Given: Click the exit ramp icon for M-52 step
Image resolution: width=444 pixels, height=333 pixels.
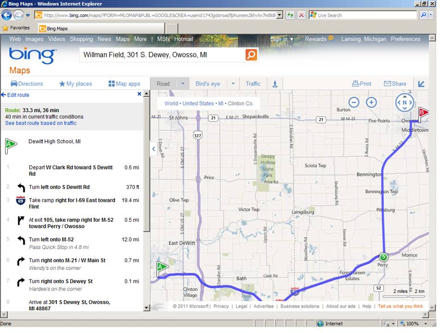Looking at the screenshot, I should (21, 220).
